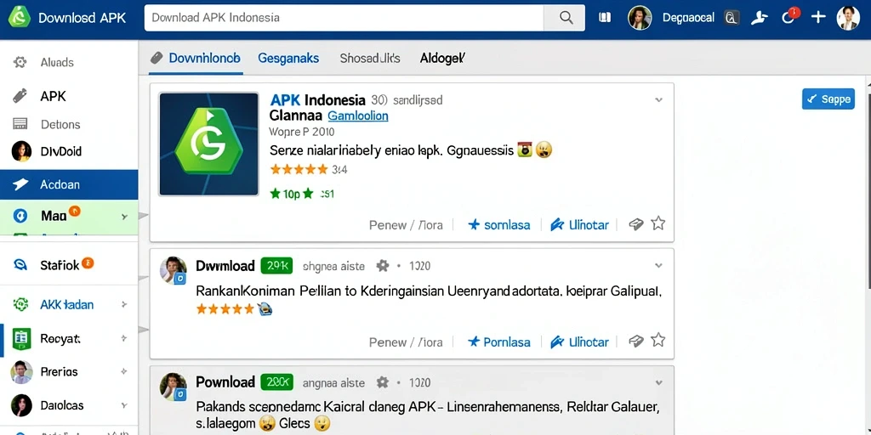The image size is (871, 435).
Task: Click the blue Sappe button
Action: pyautogui.click(x=828, y=99)
